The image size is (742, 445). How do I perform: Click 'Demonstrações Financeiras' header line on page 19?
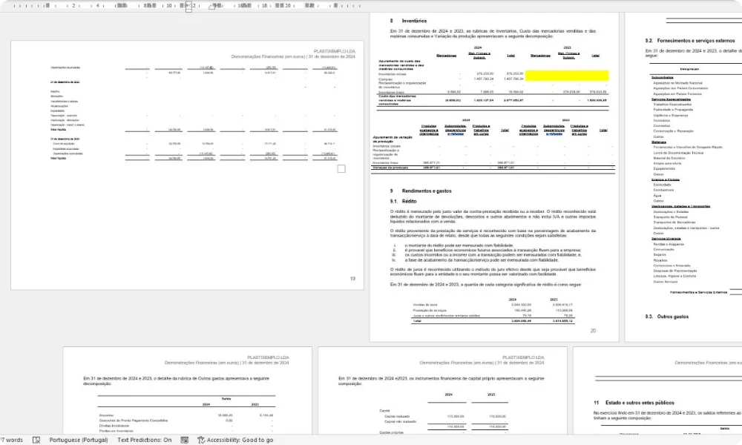(293, 57)
